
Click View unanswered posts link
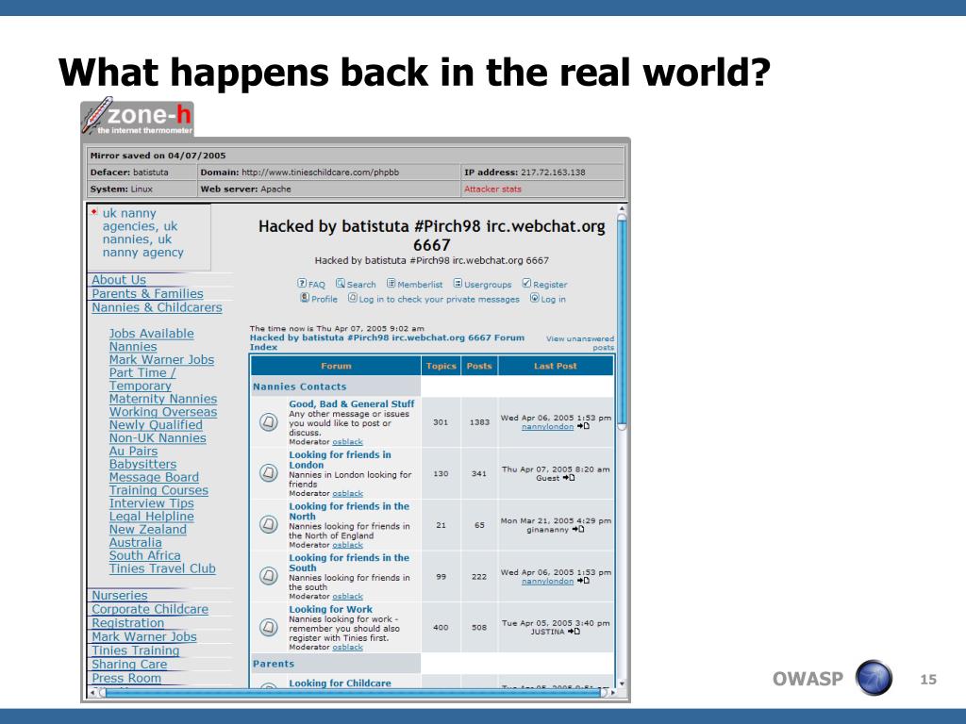(580, 343)
